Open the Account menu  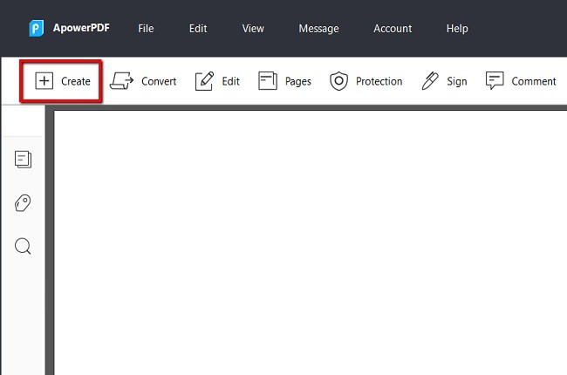point(393,29)
